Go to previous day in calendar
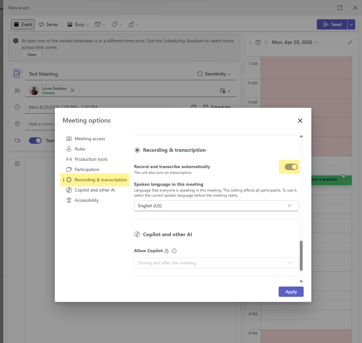 click(x=250, y=42)
